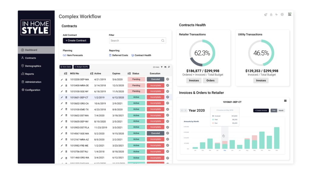Image resolution: width=311 pixels, height=174 pixels.
Task: Select the row text 1010903-DST-FLA
Action: coord(80,128)
